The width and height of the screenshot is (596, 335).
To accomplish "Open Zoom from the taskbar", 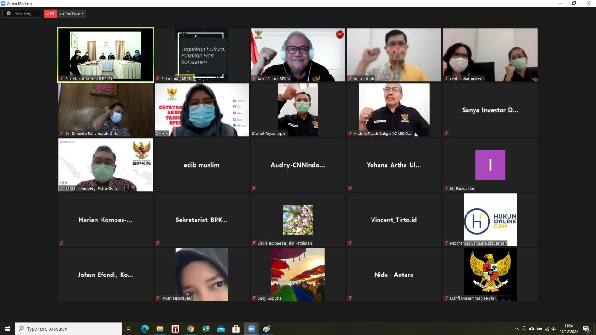I will point(251,329).
